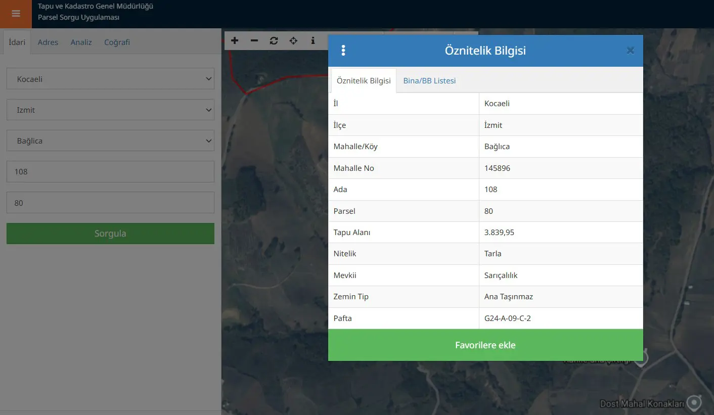Focus the Parsel input field containing 80
Image resolution: width=714 pixels, height=415 pixels.
110,203
